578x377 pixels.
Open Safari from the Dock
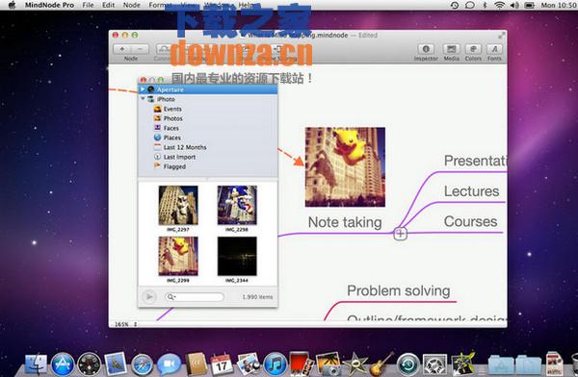[143, 364]
